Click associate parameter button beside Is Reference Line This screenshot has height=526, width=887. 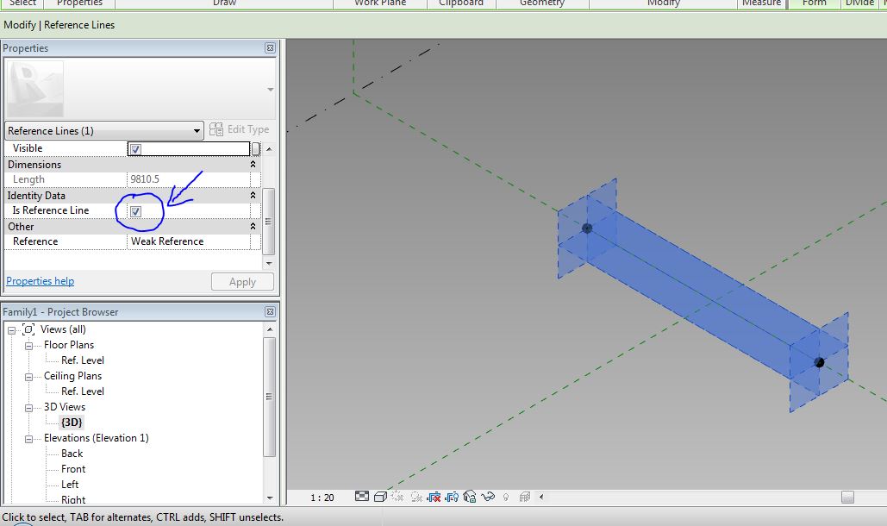256,210
